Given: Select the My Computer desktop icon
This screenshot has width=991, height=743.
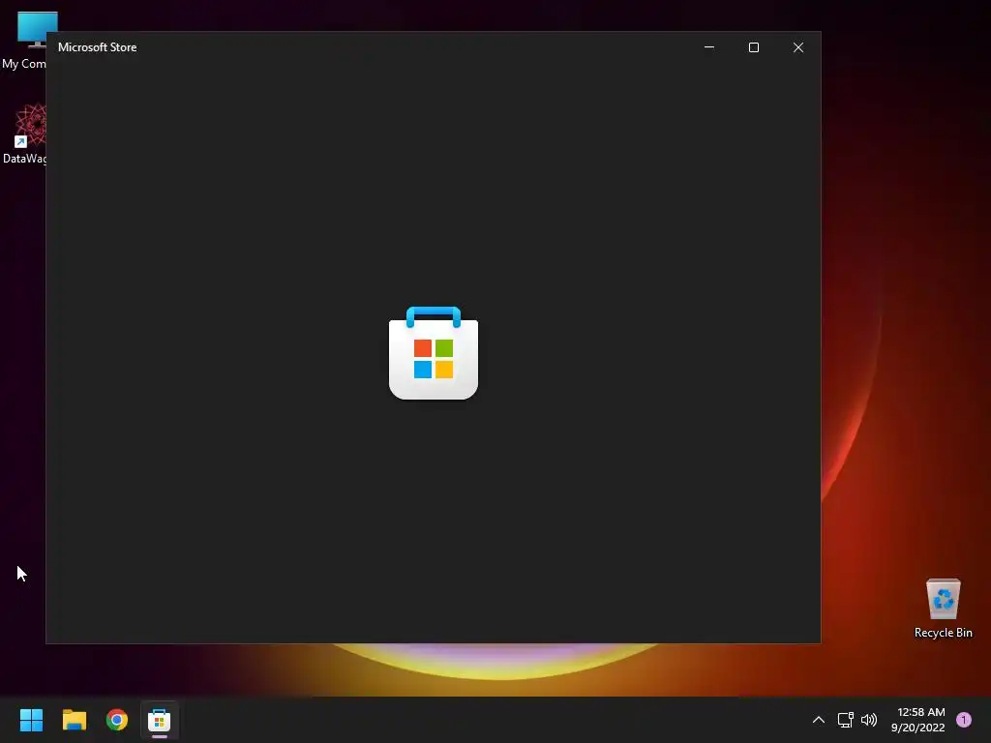Looking at the screenshot, I should point(24,41).
